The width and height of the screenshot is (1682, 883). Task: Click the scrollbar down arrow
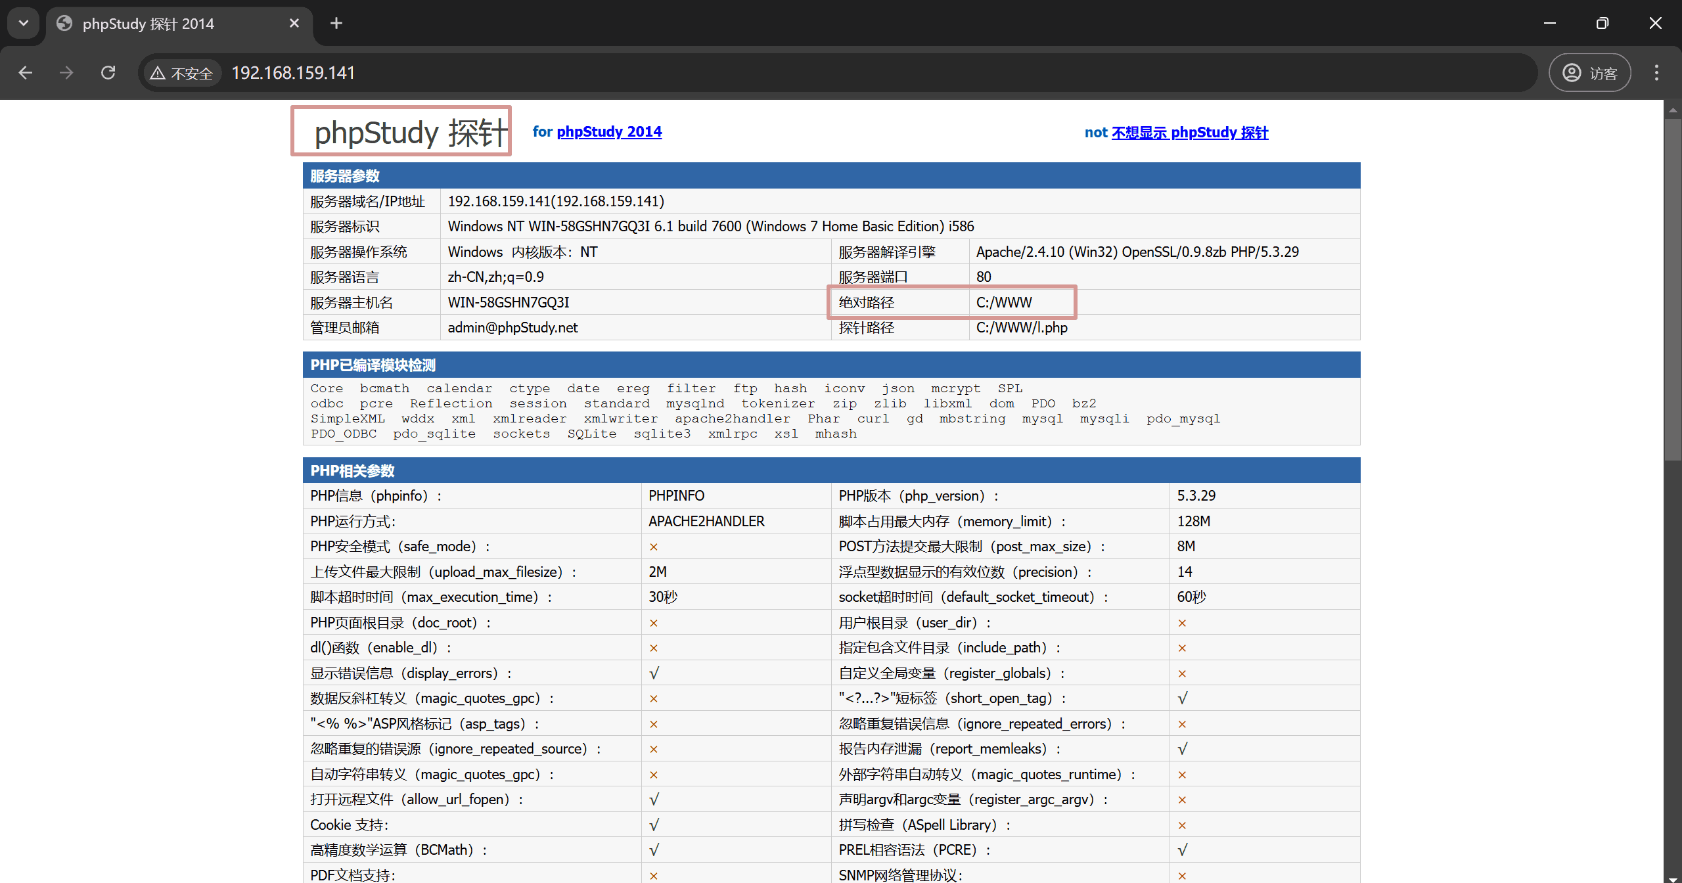(x=1673, y=877)
